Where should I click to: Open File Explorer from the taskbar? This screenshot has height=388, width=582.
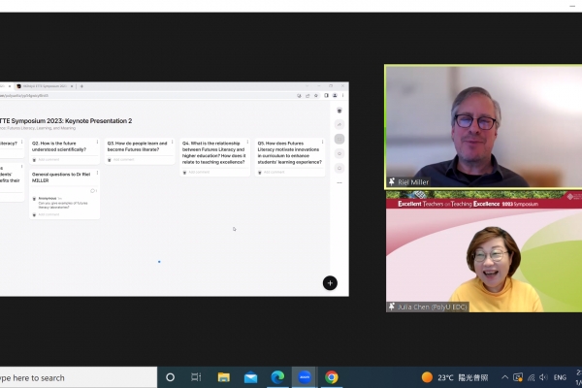(x=223, y=377)
